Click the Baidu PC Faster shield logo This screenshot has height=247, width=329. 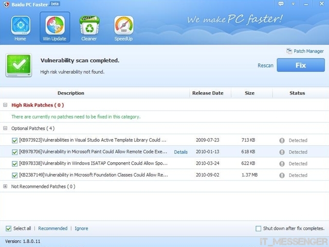click(x=6, y=4)
